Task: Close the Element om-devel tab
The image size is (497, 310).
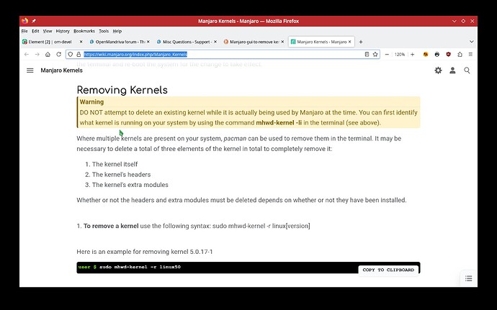Action: 81,42
